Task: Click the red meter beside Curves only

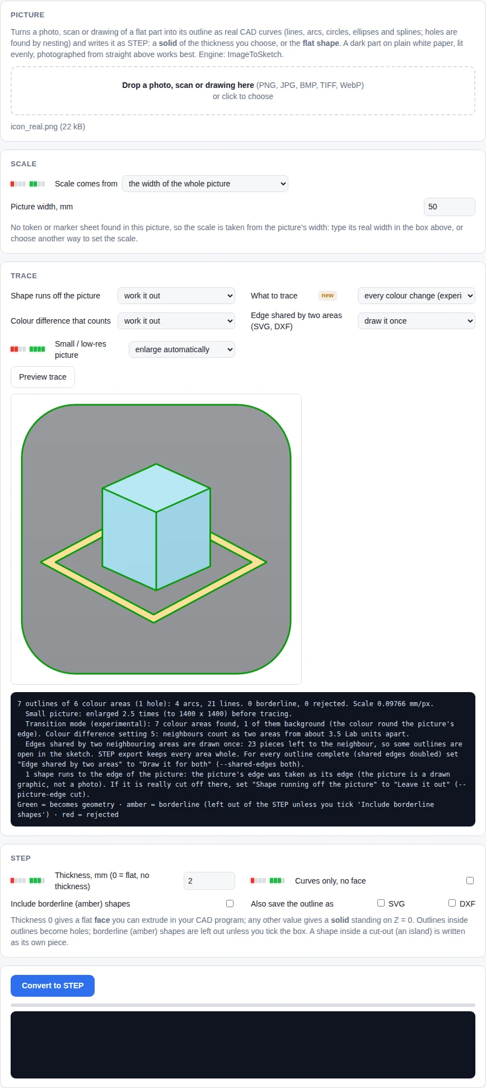Action: point(258,881)
